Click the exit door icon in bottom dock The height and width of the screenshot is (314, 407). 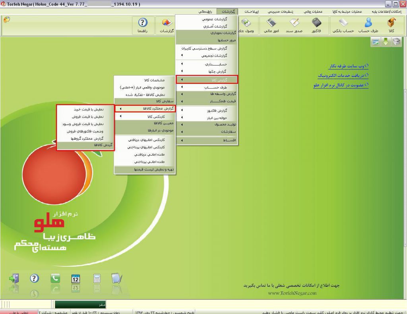point(14,279)
